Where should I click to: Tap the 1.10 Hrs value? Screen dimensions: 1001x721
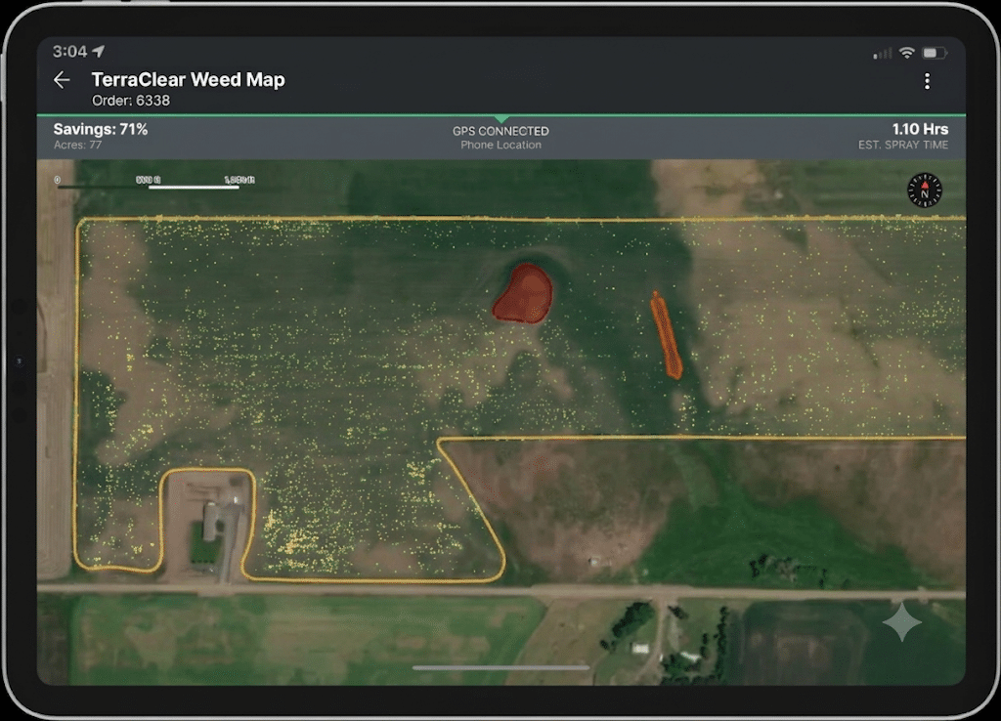pos(919,129)
